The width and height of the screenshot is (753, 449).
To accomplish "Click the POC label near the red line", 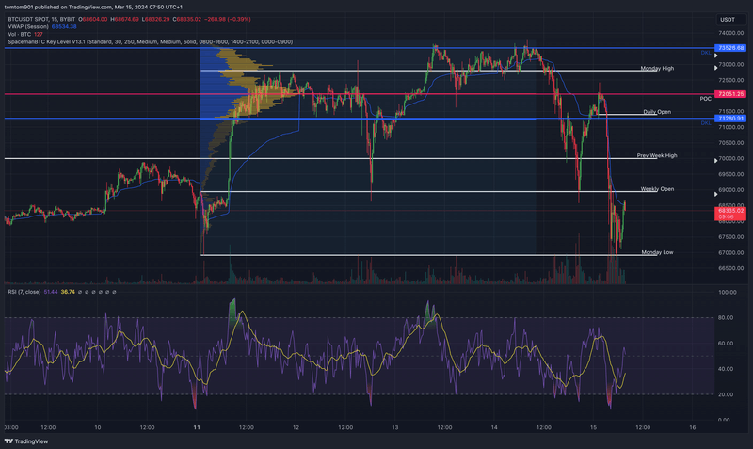I will [705, 99].
